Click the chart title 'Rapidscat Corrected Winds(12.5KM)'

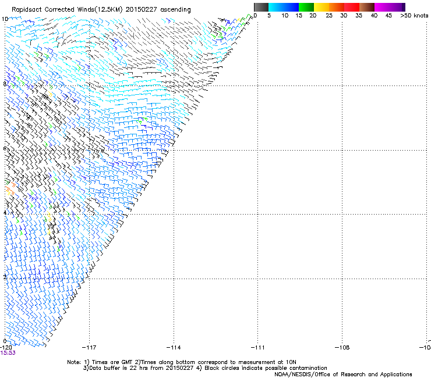coord(67,10)
